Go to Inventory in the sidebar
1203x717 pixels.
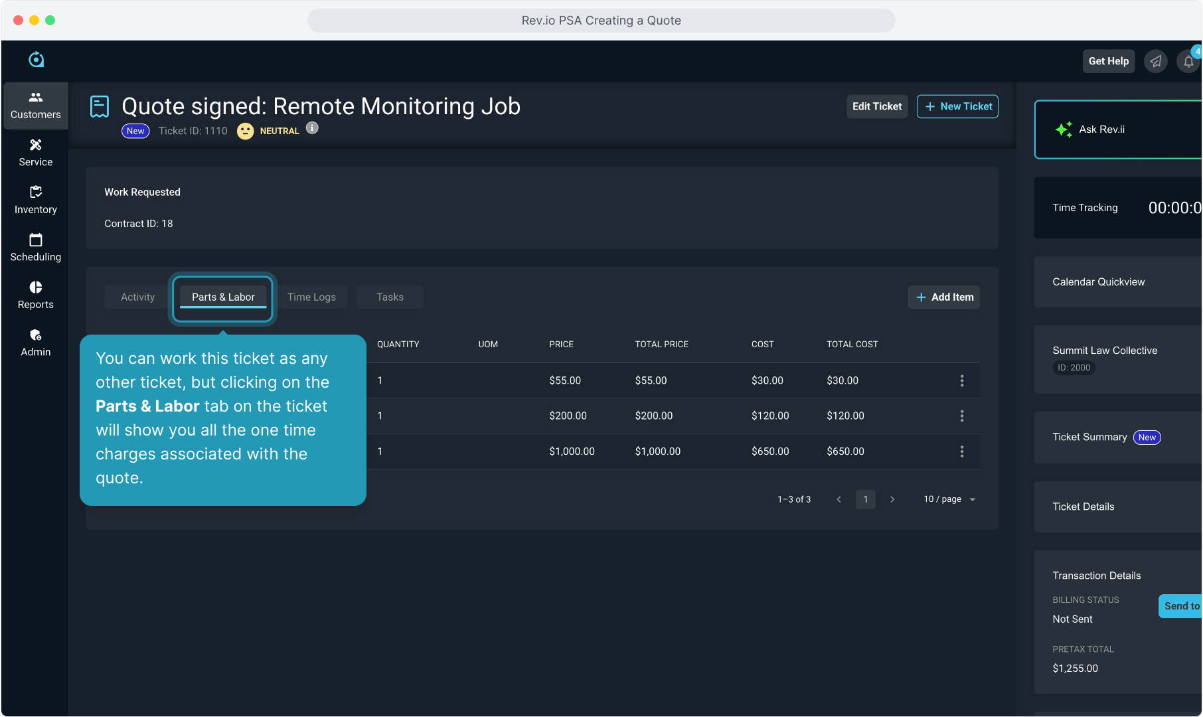36,200
